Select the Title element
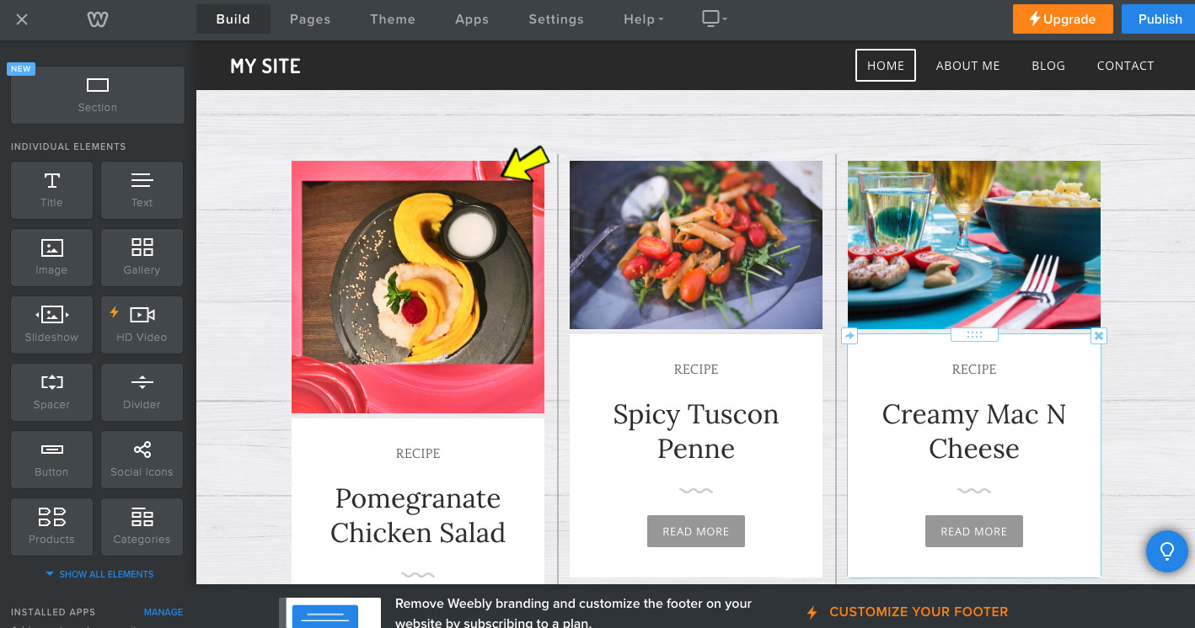 [x=51, y=190]
